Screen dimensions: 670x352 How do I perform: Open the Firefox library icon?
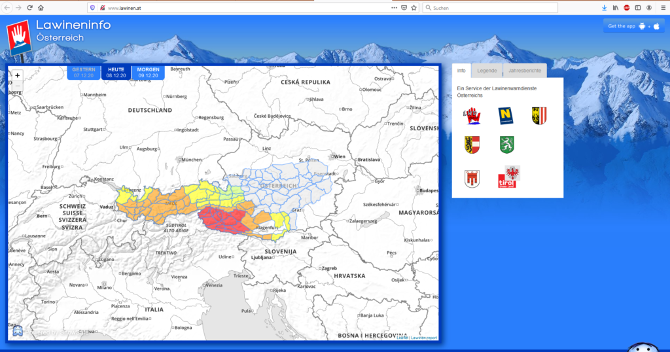pos(615,8)
